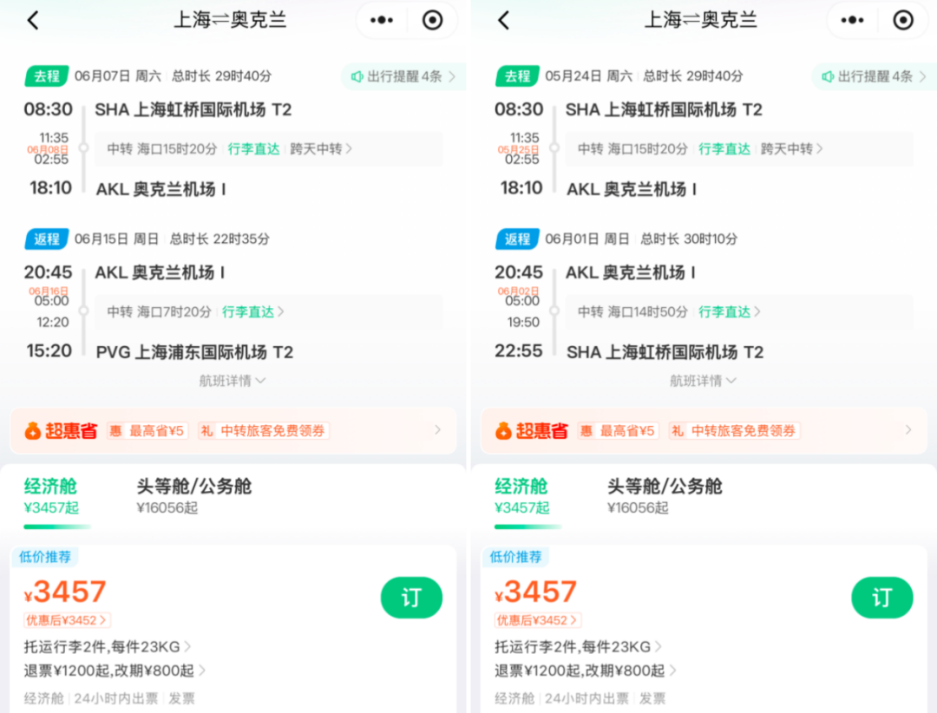Screen dimensions: 937x713
Task: Toggle the 行李直达 baggage through label
Action: point(254,148)
